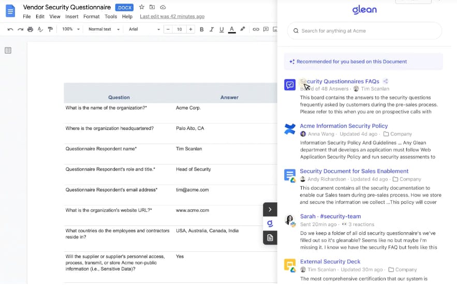
Task: Click the text color button
Action: (232, 29)
